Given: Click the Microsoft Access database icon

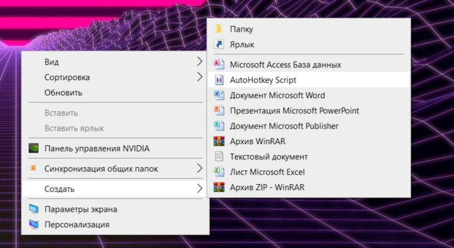Looking at the screenshot, I should coord(219,64).
